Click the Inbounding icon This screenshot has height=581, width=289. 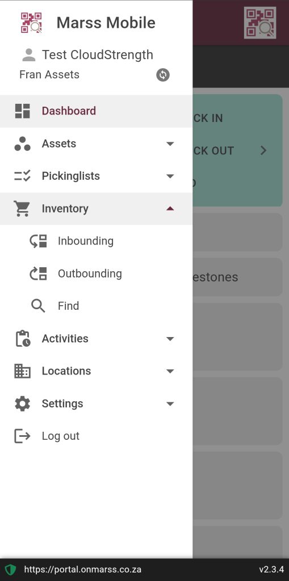click(38, 241)
